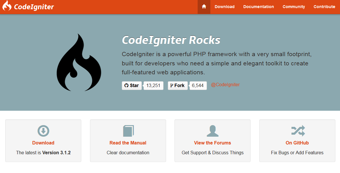Image resolution: width=340 pixels, height=173 pixels.
Task: Click the download arrow icon above Download
Action: [43, 131]
